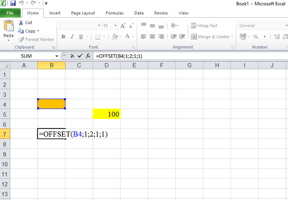Click the Center text icon
This screenshot has height=200, width=288.
(152, 37)
